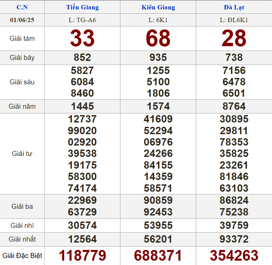Click Đà Lạt special prize 354263

click(x=234, y=256)
